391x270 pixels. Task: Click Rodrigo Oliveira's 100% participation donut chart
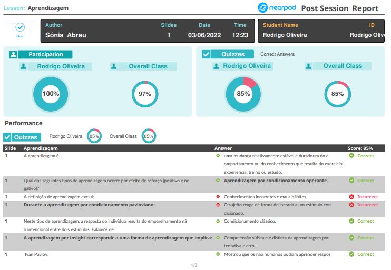tap(51, 94)
